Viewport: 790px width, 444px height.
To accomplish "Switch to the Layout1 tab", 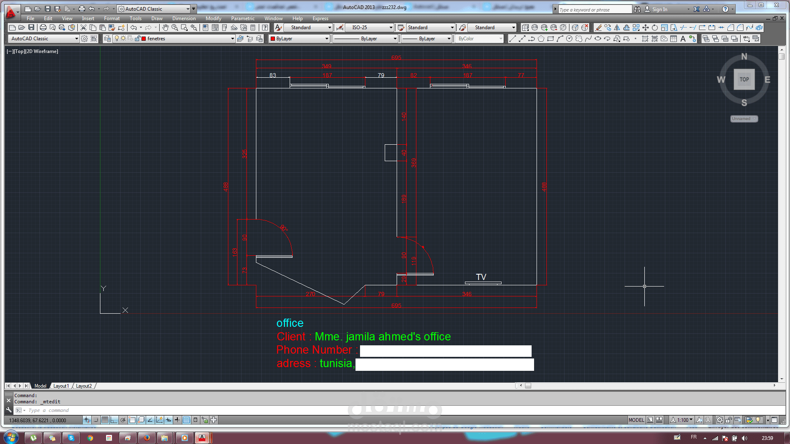I will point(61,386).
